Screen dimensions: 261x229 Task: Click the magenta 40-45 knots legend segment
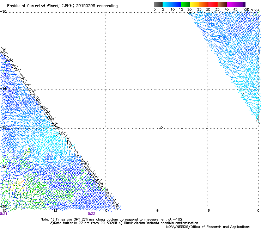231,4
